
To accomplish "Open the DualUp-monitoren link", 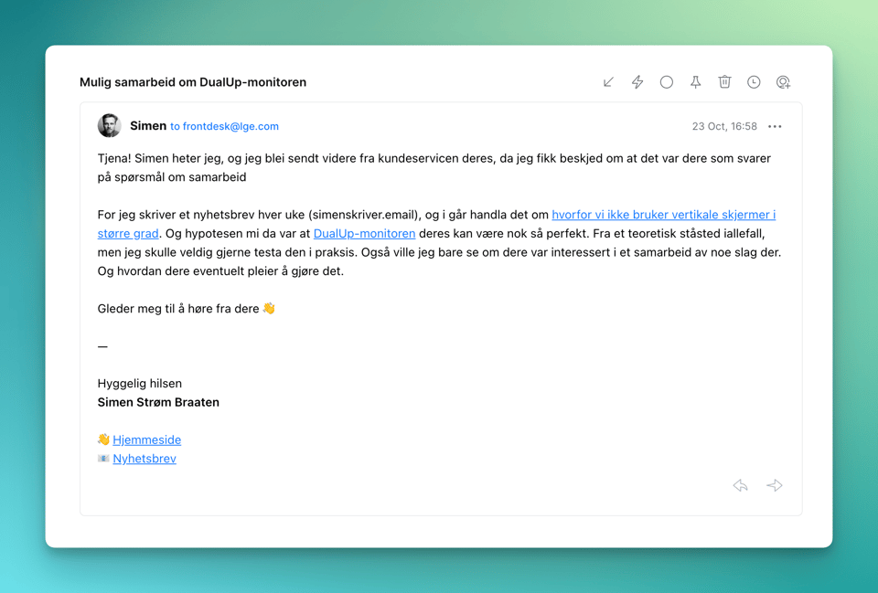I will [364, 233].
